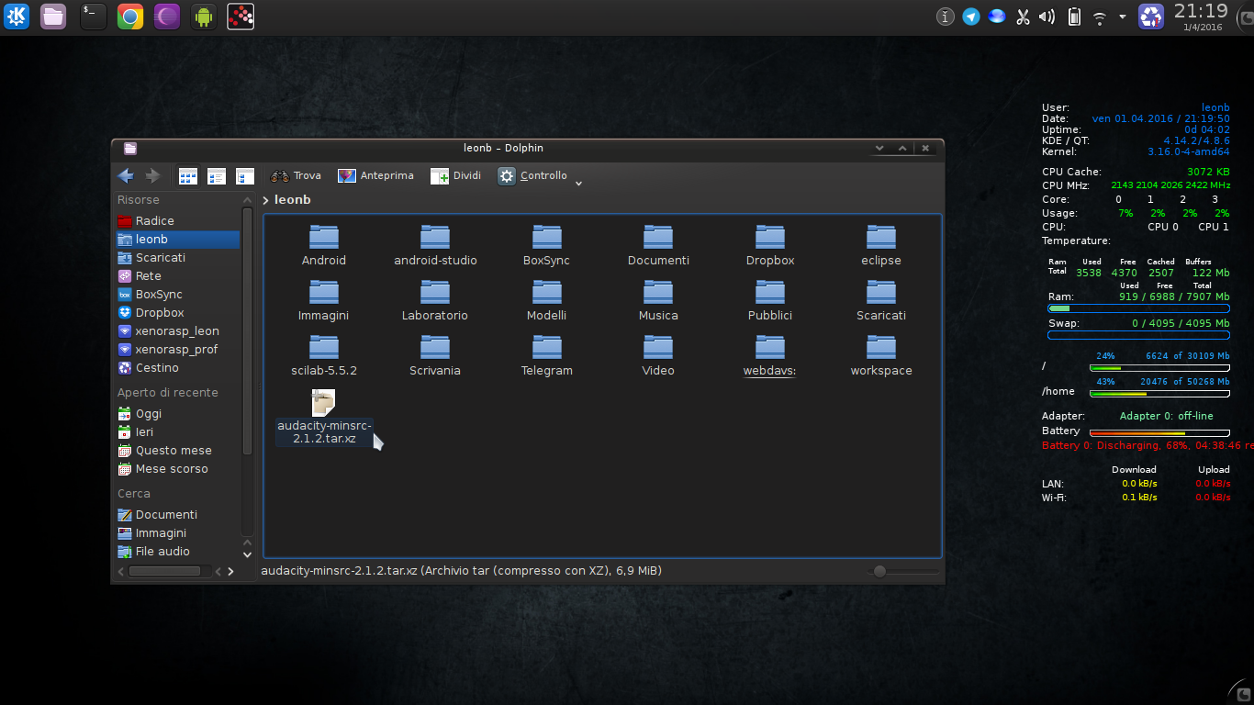Image resolution: width=1254 pixels, height=705 pixels.
Task: Expand the toolbar overflow chevron
Action: pos(578,183)
